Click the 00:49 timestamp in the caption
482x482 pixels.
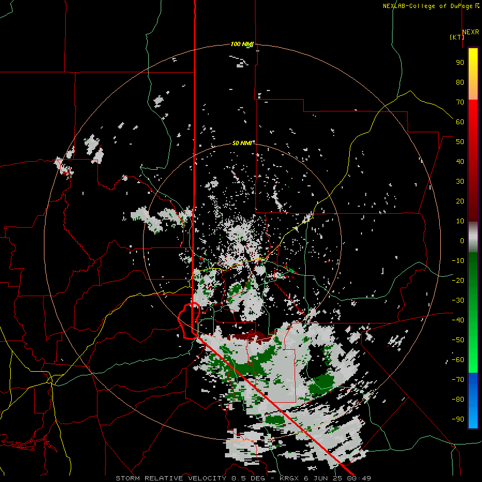tap(359, 478)
